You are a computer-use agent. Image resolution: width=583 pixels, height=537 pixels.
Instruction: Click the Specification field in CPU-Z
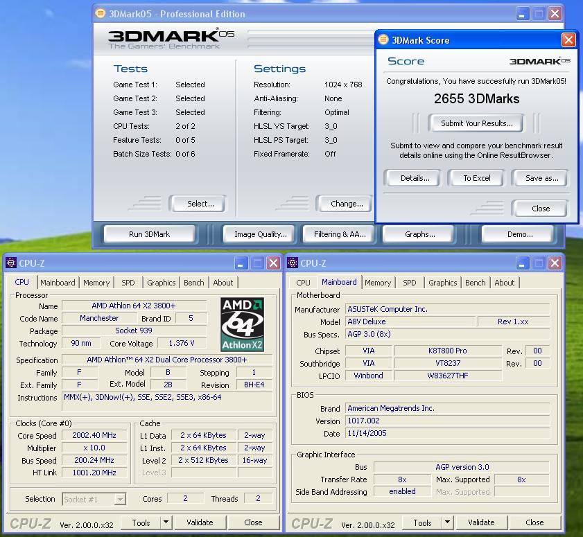pyautogui.click(x=167, y=360)
